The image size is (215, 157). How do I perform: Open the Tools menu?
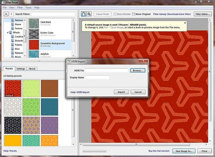28,7
